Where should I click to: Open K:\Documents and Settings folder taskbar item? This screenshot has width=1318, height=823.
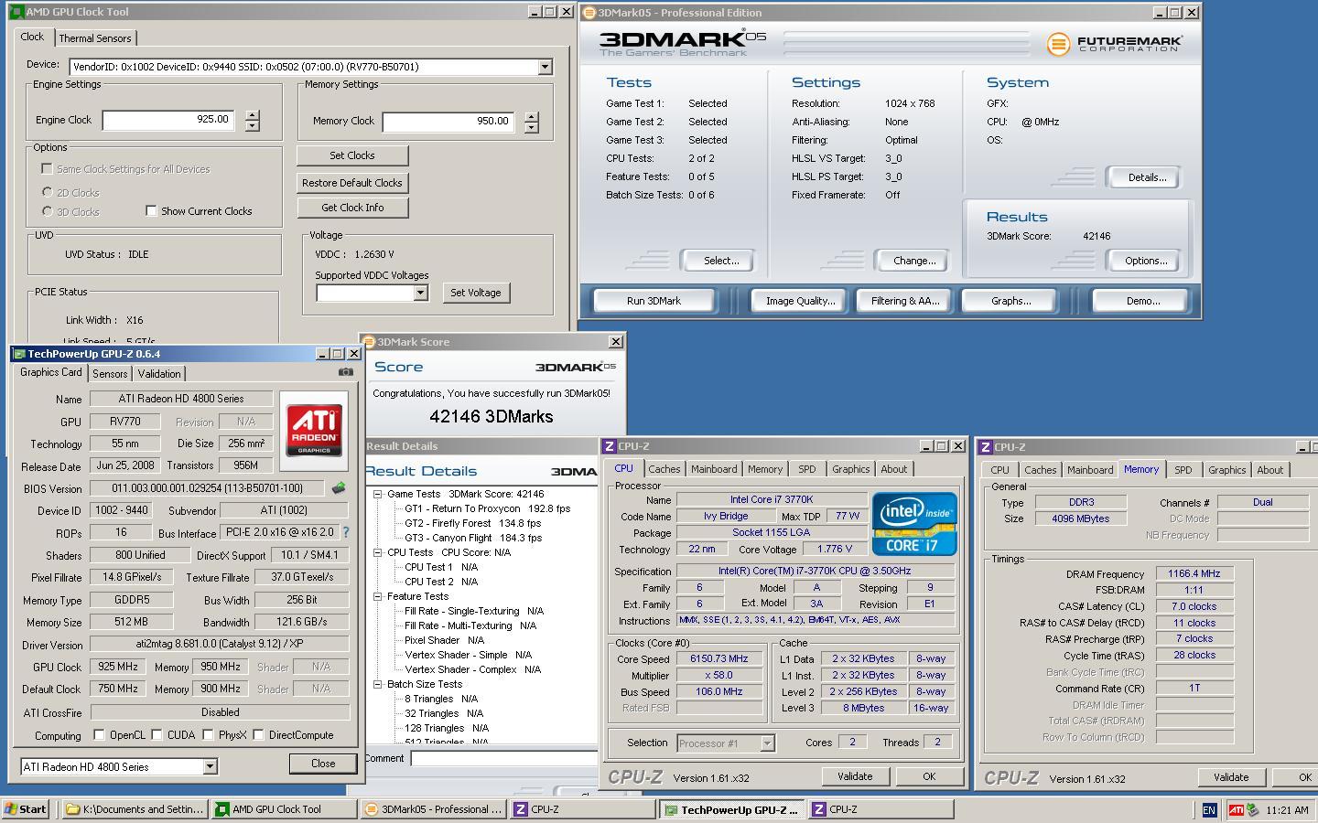(135, 809)
